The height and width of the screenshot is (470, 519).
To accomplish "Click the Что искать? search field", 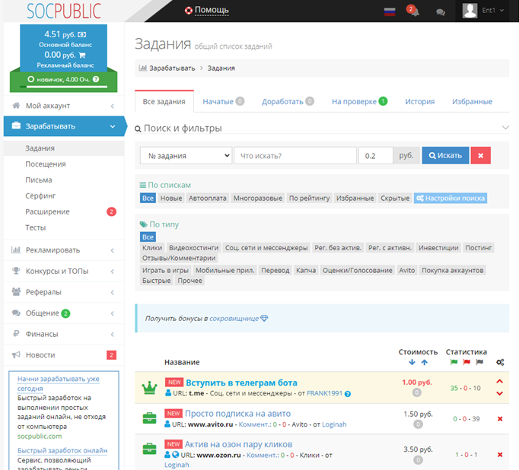I will pos(295,155).
